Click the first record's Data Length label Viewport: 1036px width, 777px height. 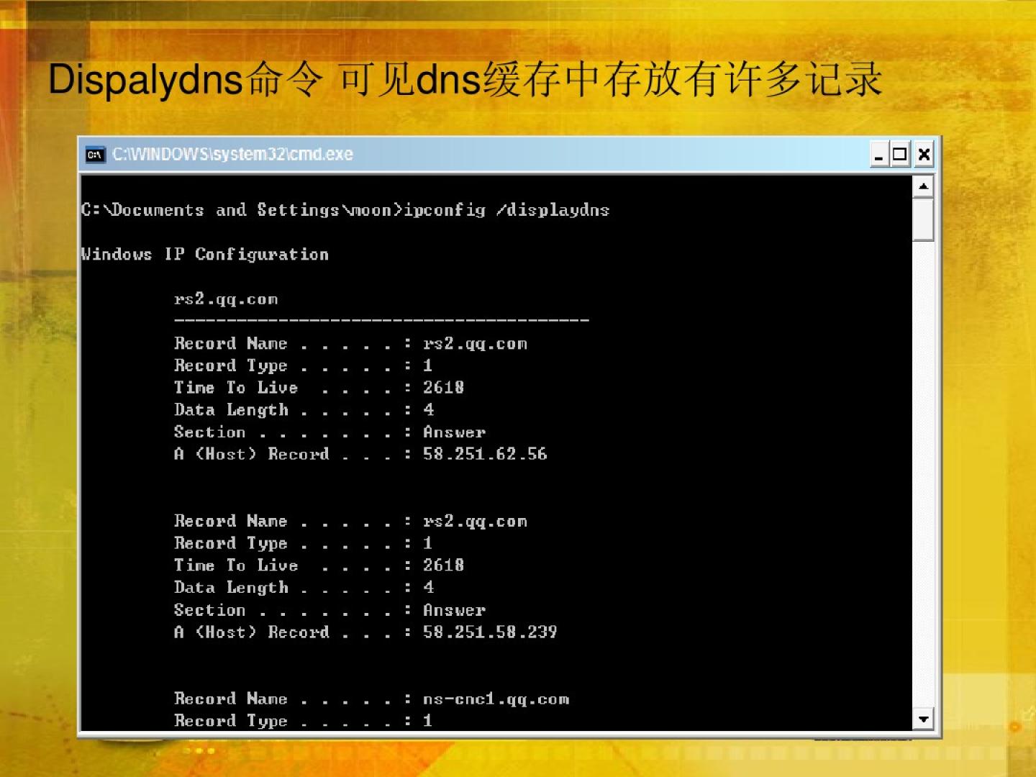tap(231, 410)
